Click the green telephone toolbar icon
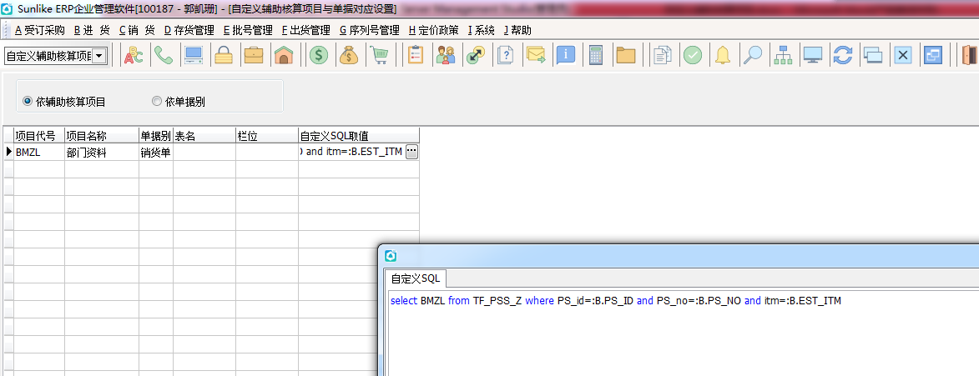This screenshot has height=376, width=979. point(164,56)
